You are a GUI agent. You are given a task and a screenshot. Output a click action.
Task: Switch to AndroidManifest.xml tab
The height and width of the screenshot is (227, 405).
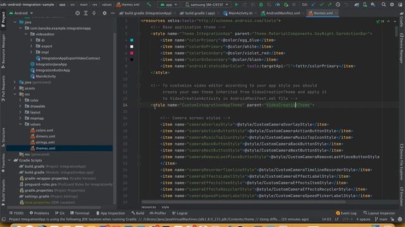tap(282, 13)
